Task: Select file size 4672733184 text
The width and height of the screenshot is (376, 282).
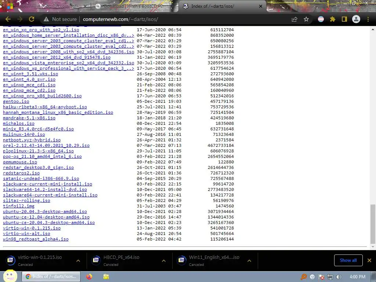Action: pos(221,145)
